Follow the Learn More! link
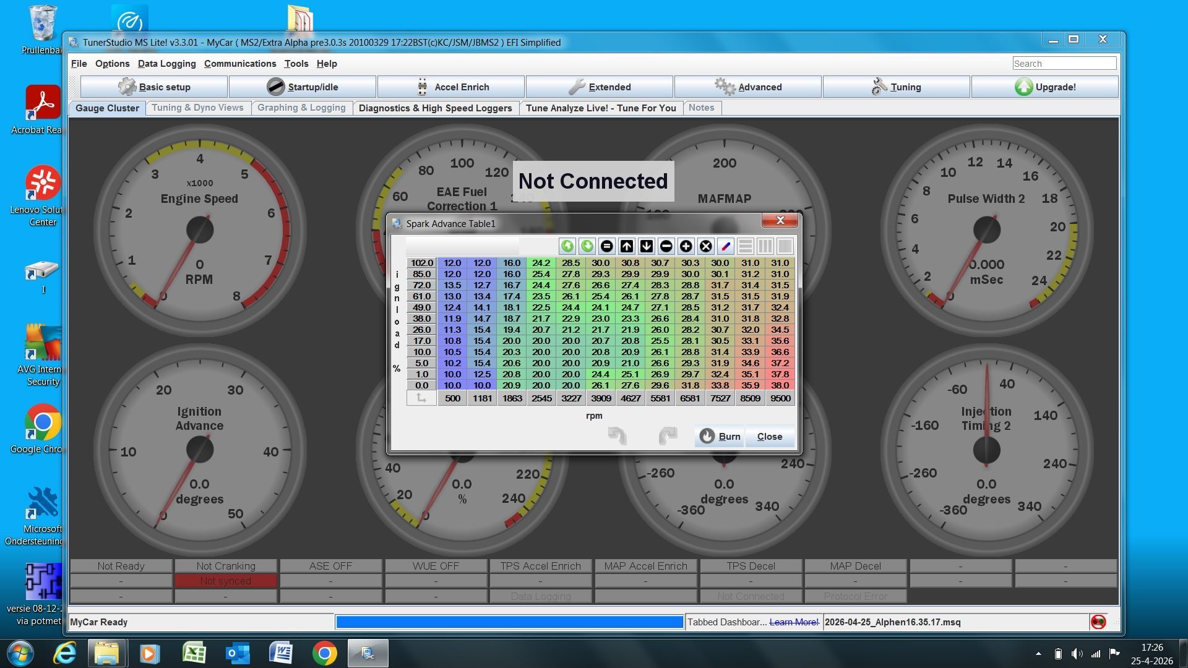The width and height of the screenshot is (1188, 668). click(794, 622)
